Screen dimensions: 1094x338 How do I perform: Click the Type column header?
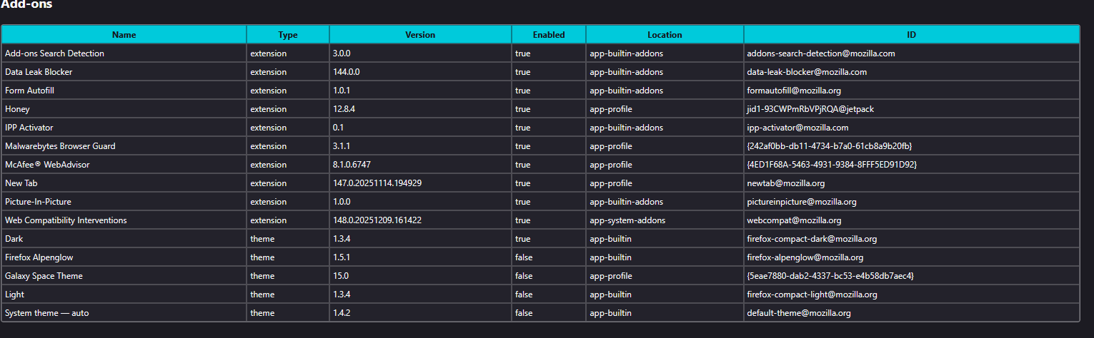coord(288,34)
